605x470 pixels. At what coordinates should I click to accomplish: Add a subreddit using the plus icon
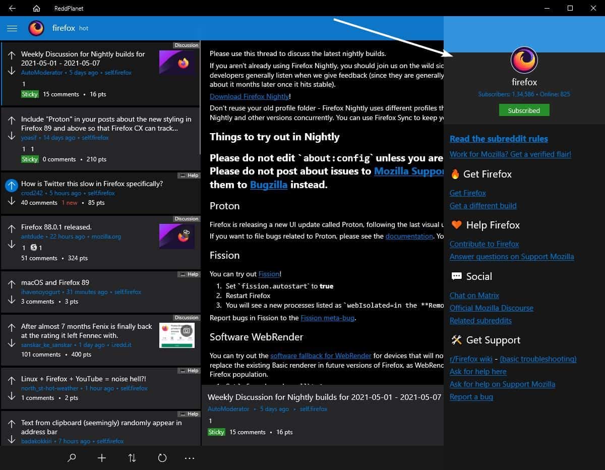coord(101,458)
